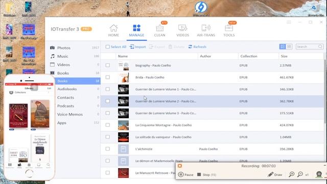
Task: Click the red Paulo Coelho book on phone
Action: pyautogui.click(x=18, y=116)
